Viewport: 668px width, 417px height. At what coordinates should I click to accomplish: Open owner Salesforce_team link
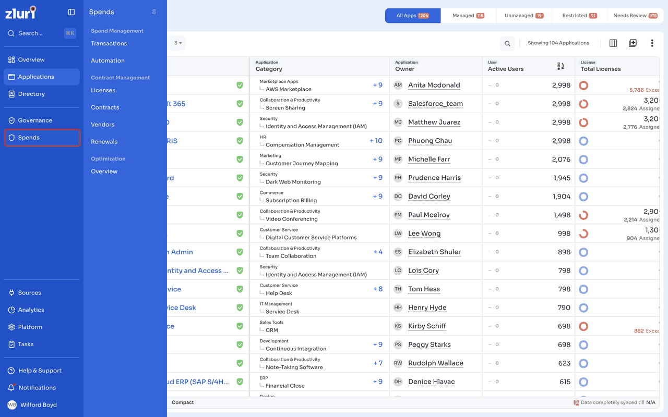click(x=436, y=104)
